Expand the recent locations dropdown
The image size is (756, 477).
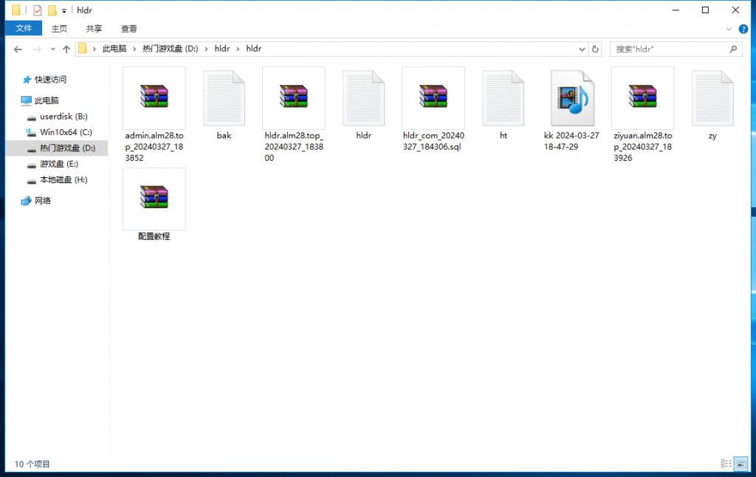pos(52,49)
